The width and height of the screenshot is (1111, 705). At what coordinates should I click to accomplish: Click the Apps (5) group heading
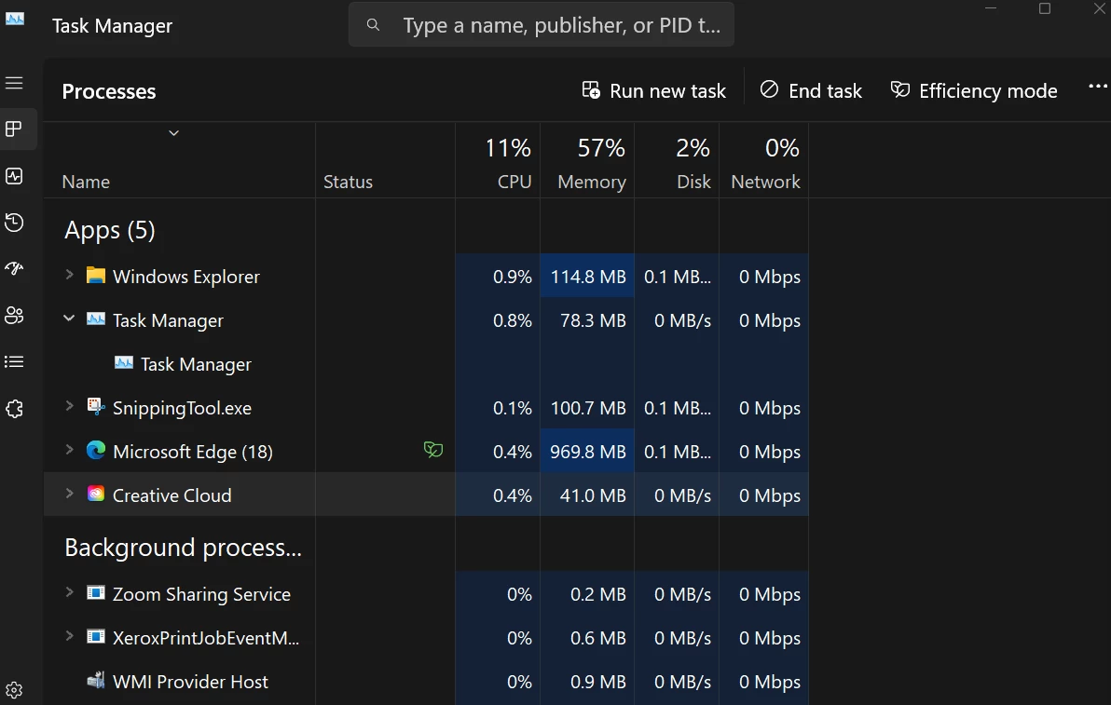[110, 230]
